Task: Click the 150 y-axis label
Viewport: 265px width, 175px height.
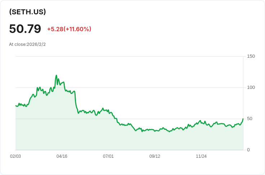Action: coord(251,56)
